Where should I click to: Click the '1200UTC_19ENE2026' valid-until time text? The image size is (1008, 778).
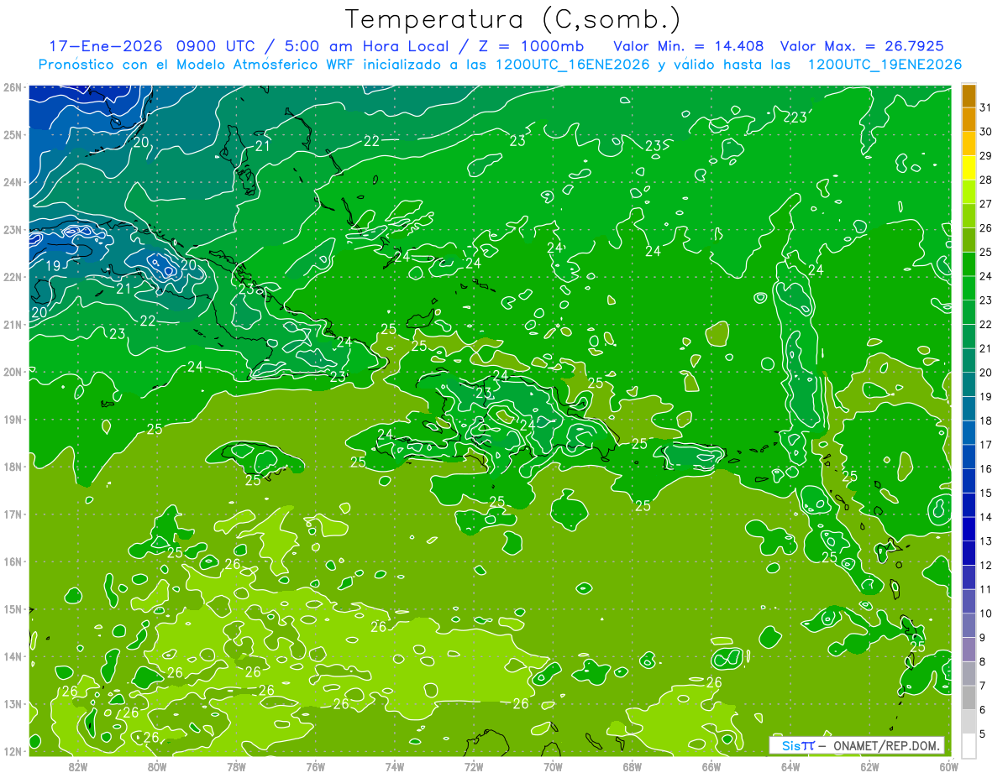tap(884, 65)
